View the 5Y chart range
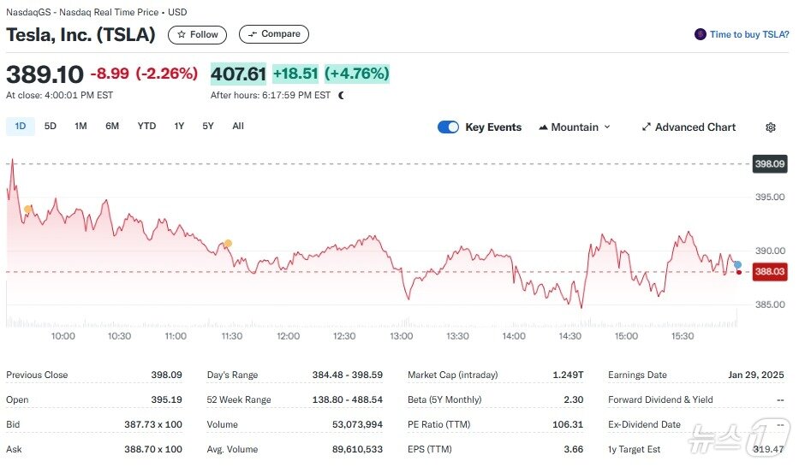Screen dimensions: 799x467 [208, 127]
